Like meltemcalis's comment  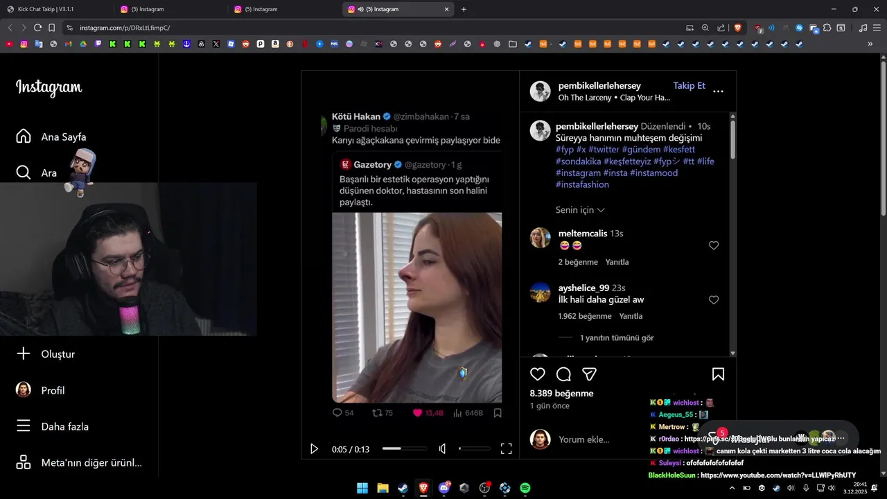[714, 245]
